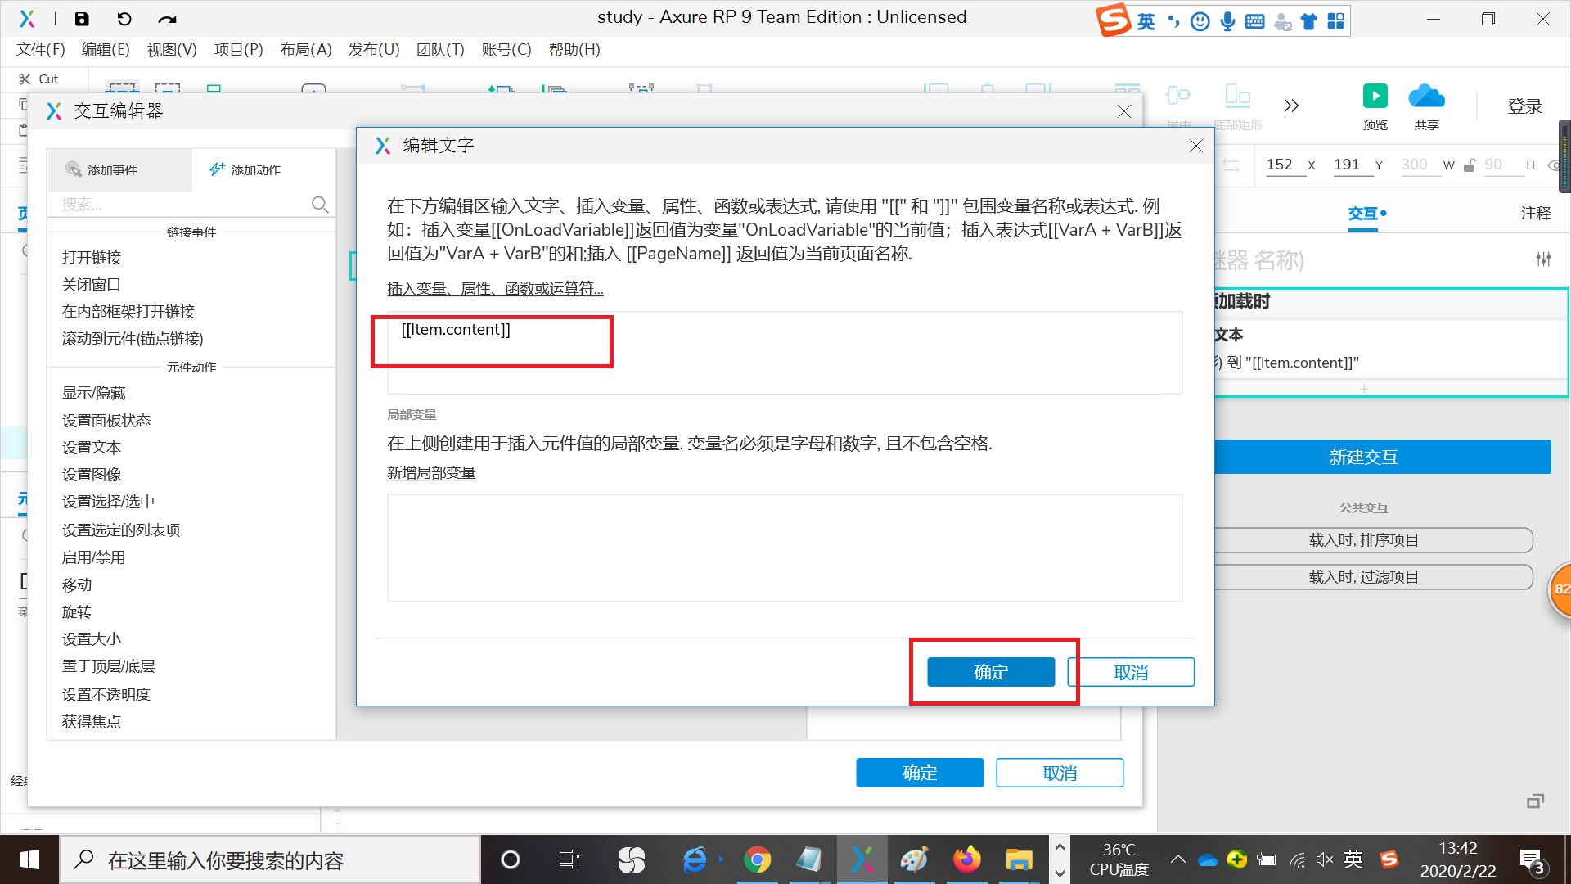Click the [[Item.content]] text edit area
This screenshot has width=1571, height=884.
pos(785,353)
